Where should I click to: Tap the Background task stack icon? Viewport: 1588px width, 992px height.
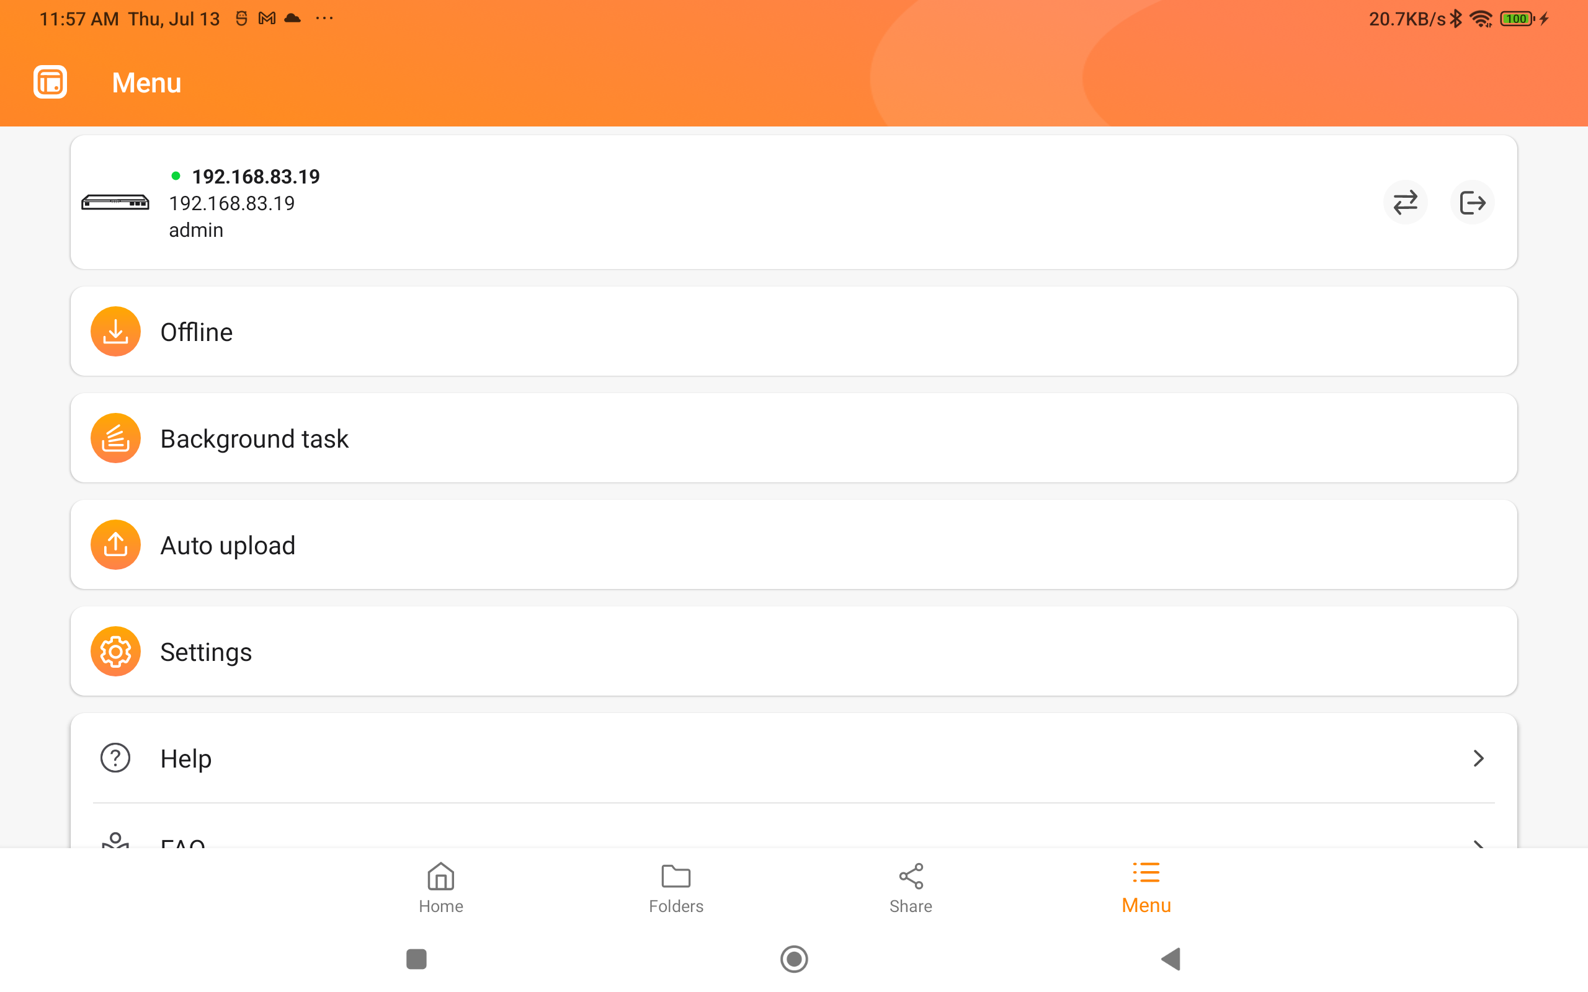click(x=115, y=438)
